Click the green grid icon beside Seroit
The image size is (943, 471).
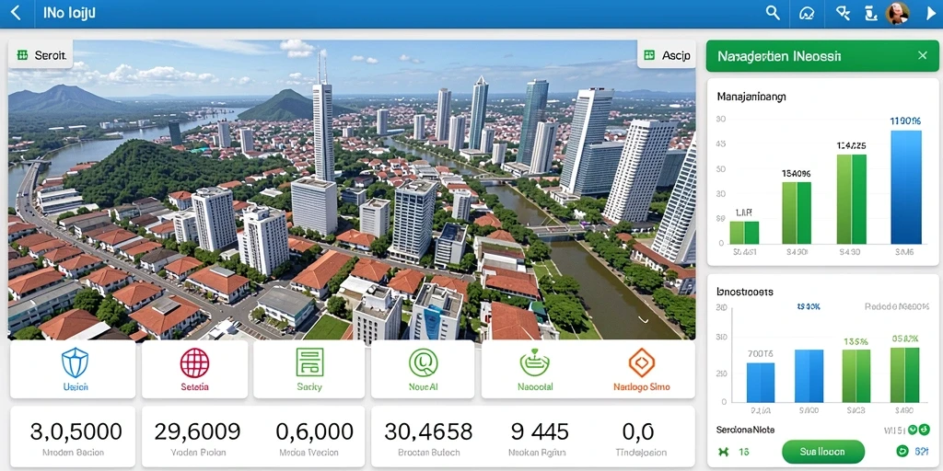[23, 55]
